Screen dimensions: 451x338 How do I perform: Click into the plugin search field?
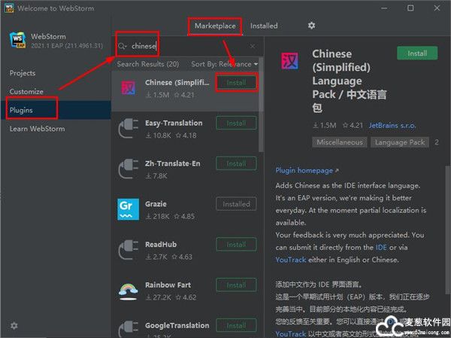189,46
